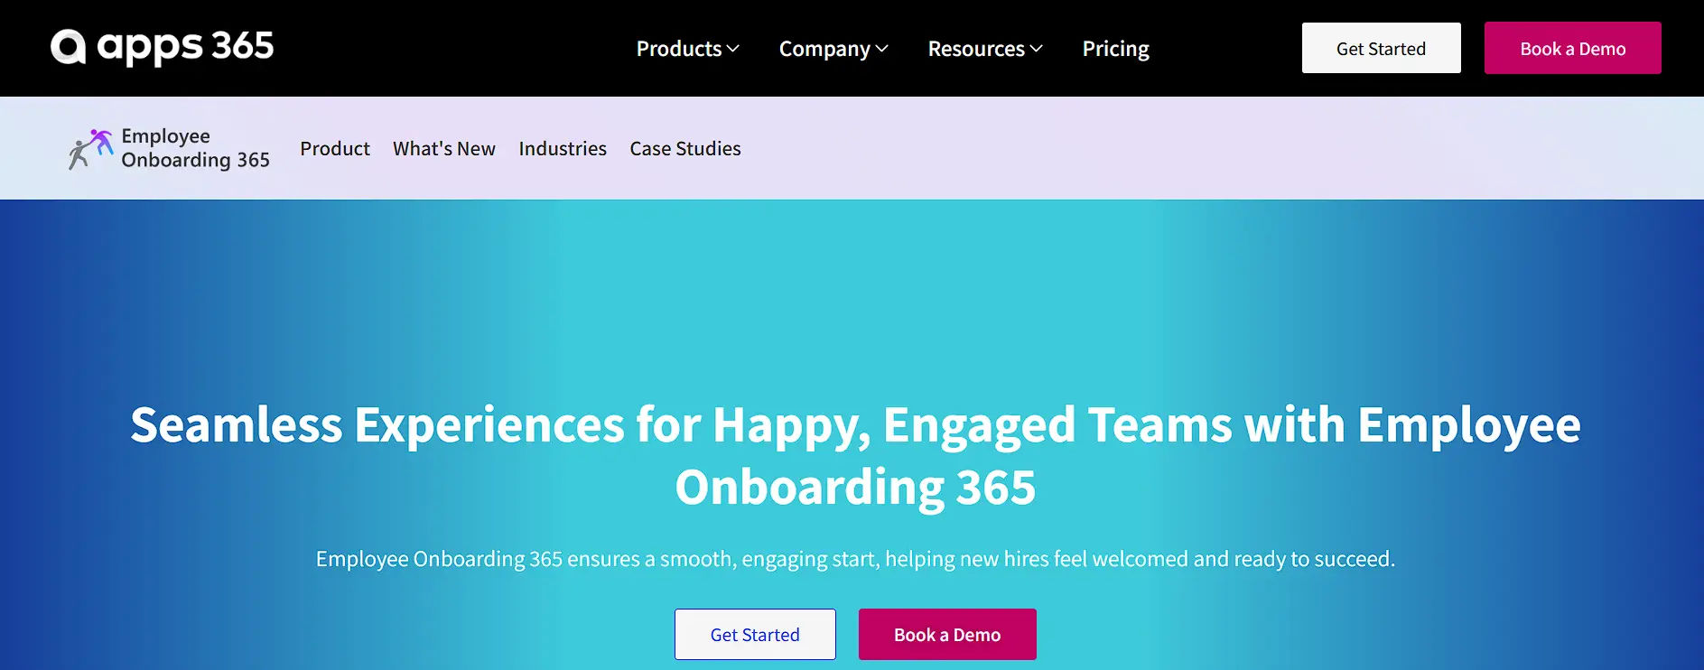The width and height of the screenshot is (1704, 670).
Task: Select Book a Demo in the hero section
Action: pyautogui.click(x=946, y=634)
